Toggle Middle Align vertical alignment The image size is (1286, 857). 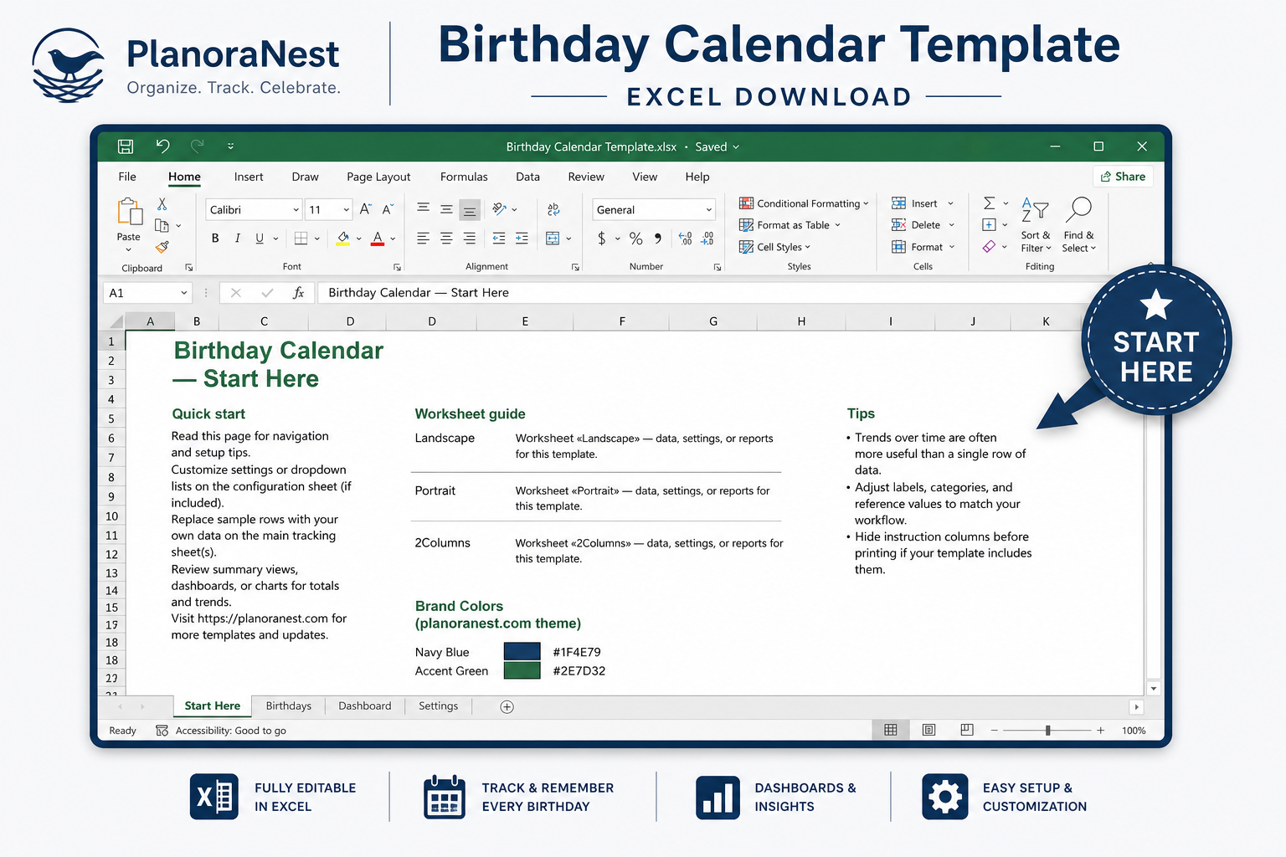(x=447, y=209)
